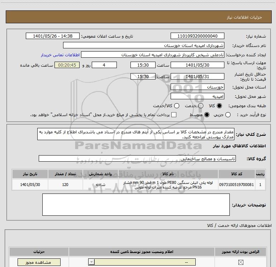Click the گروه کالا field تاسیسات و مصالح ساختمانی

coord(137,158)
